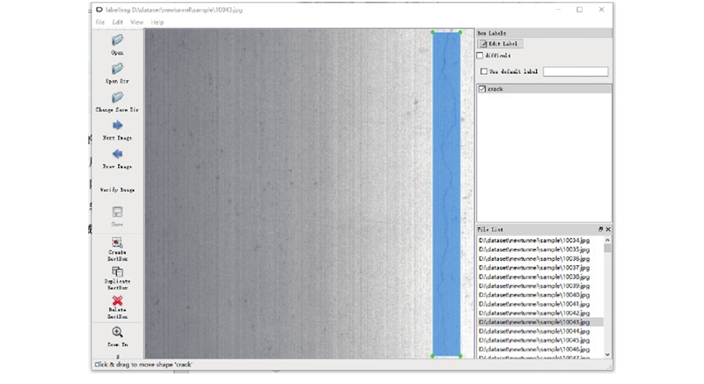Viewport: 704px width, 384px height.
Task: Open the Edit menu
Action: tap(118, 22)
